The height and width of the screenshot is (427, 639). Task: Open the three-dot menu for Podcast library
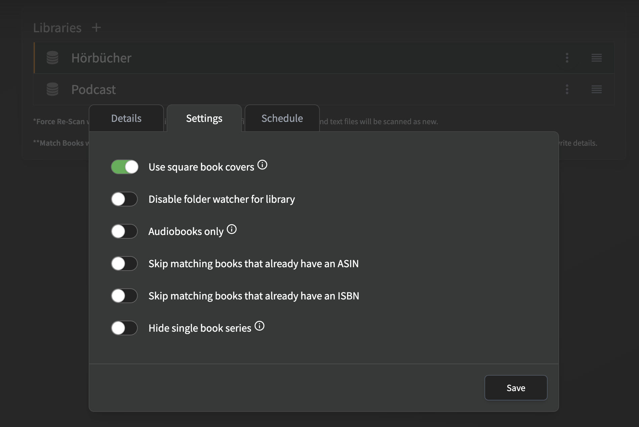coord(567,89)
